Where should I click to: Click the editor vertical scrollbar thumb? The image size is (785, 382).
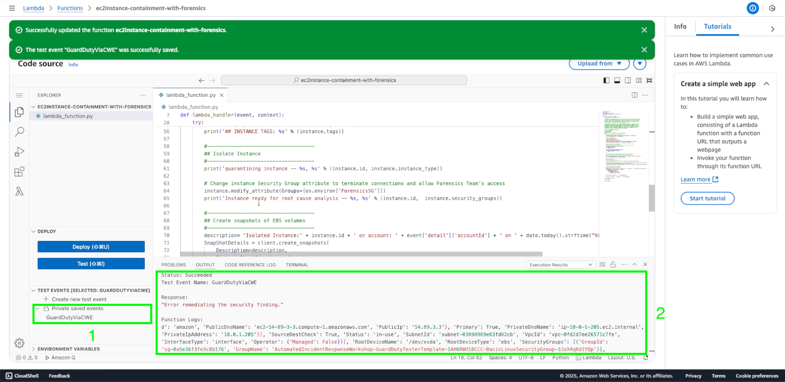tap(651, 198)
